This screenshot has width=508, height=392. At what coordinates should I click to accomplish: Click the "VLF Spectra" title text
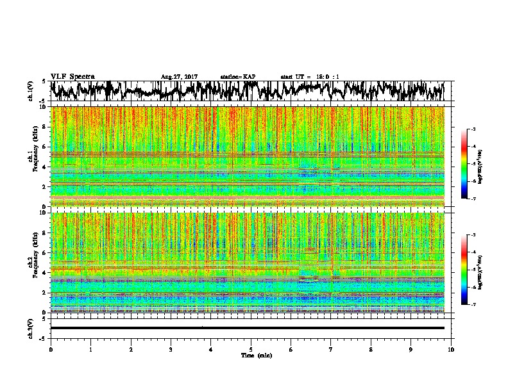[72, 77]
